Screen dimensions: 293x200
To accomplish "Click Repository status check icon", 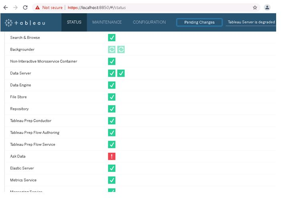I will (x=112, y=109).
